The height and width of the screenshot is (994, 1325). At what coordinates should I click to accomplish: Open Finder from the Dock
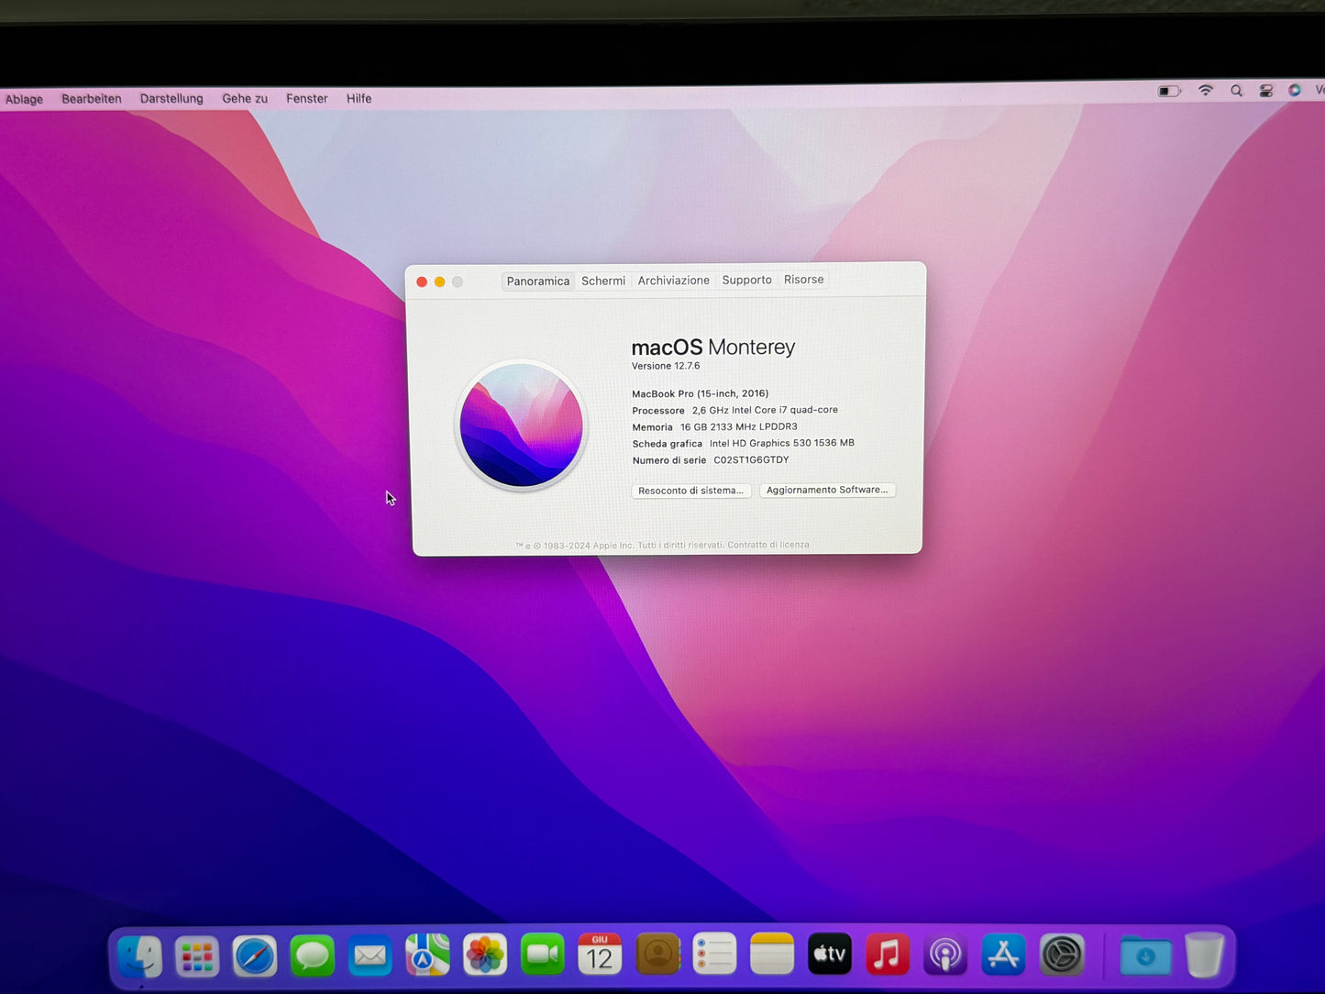[x=140, y=956]
